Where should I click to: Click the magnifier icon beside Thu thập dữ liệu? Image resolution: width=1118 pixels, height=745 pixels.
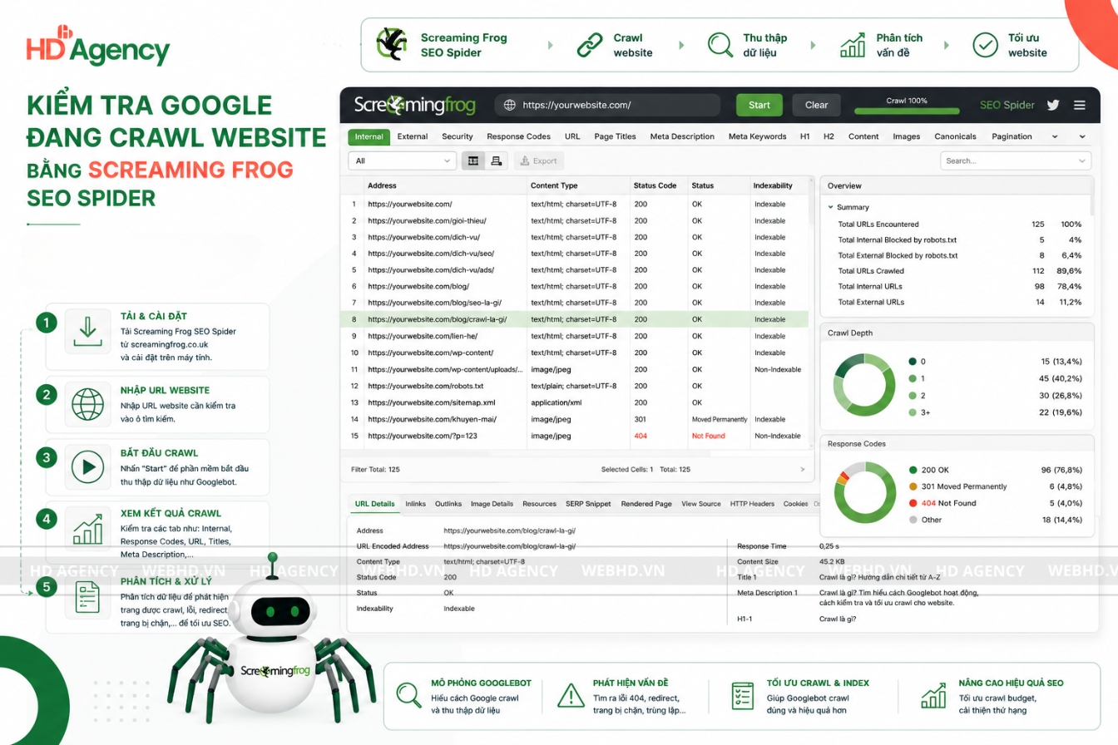(x=720, y=45)
